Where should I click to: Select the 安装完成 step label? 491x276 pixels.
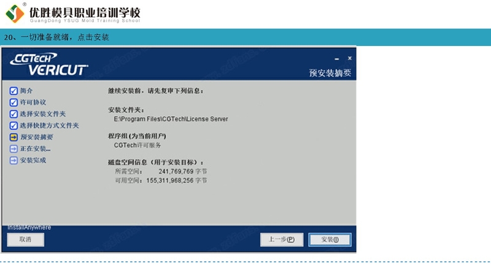pyautogui.click(x=33, y=160)
